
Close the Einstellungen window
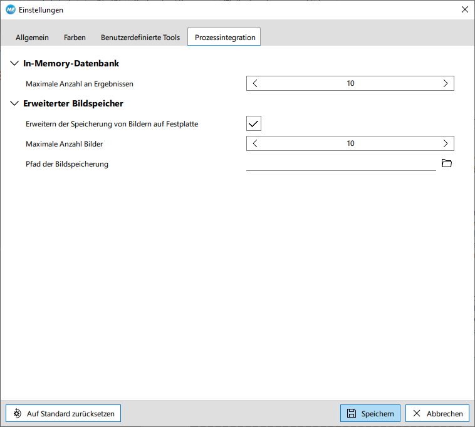(x=464, y=9)
